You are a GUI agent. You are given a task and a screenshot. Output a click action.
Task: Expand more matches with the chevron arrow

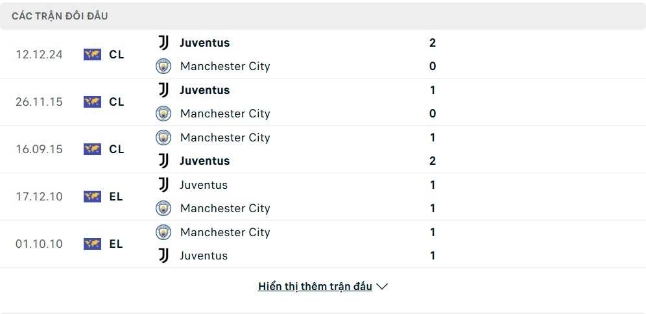tap(382, 286)
